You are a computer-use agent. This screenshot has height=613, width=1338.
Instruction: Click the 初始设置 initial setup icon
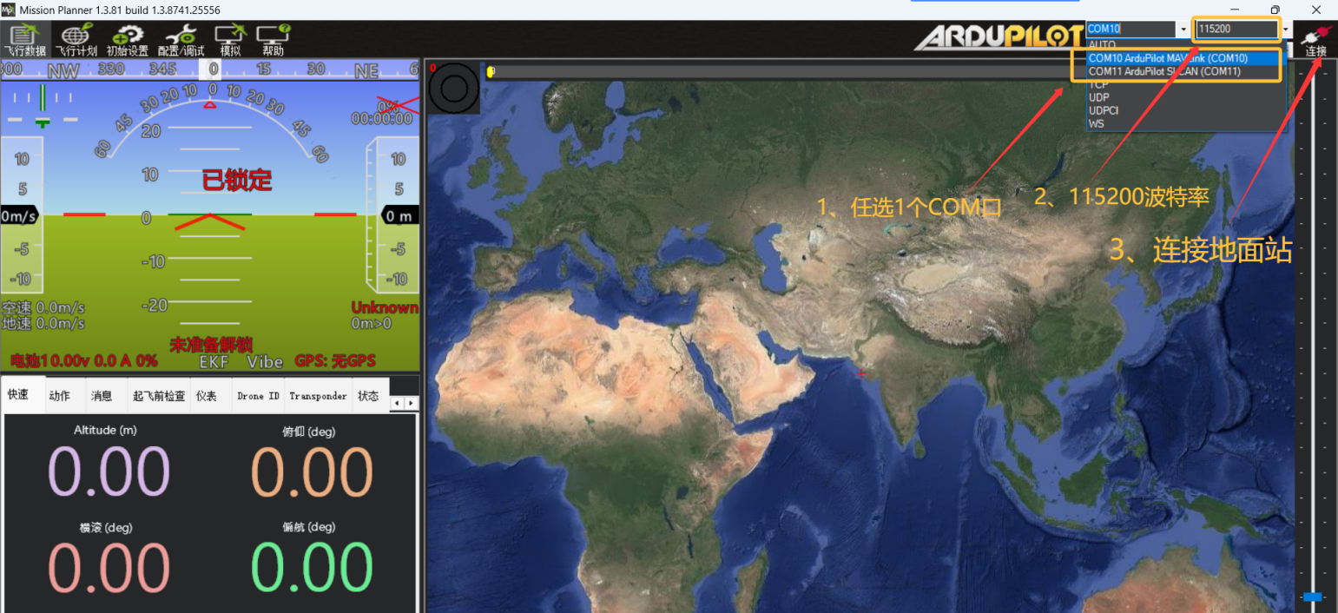point(128,39)
